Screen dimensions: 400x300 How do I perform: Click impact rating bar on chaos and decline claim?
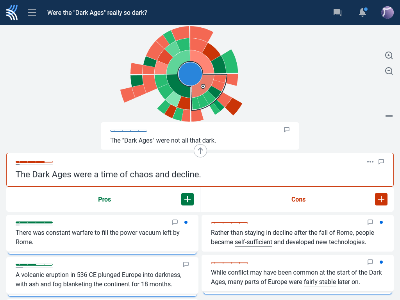point(34,162)
